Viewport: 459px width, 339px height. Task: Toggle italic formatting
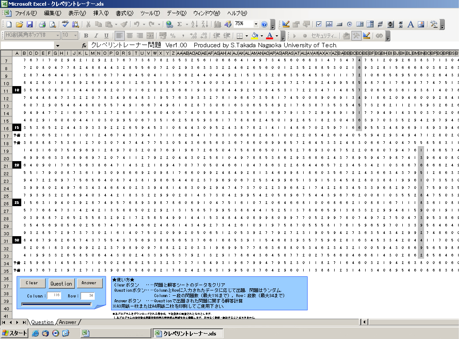click(x=96, y=36)
